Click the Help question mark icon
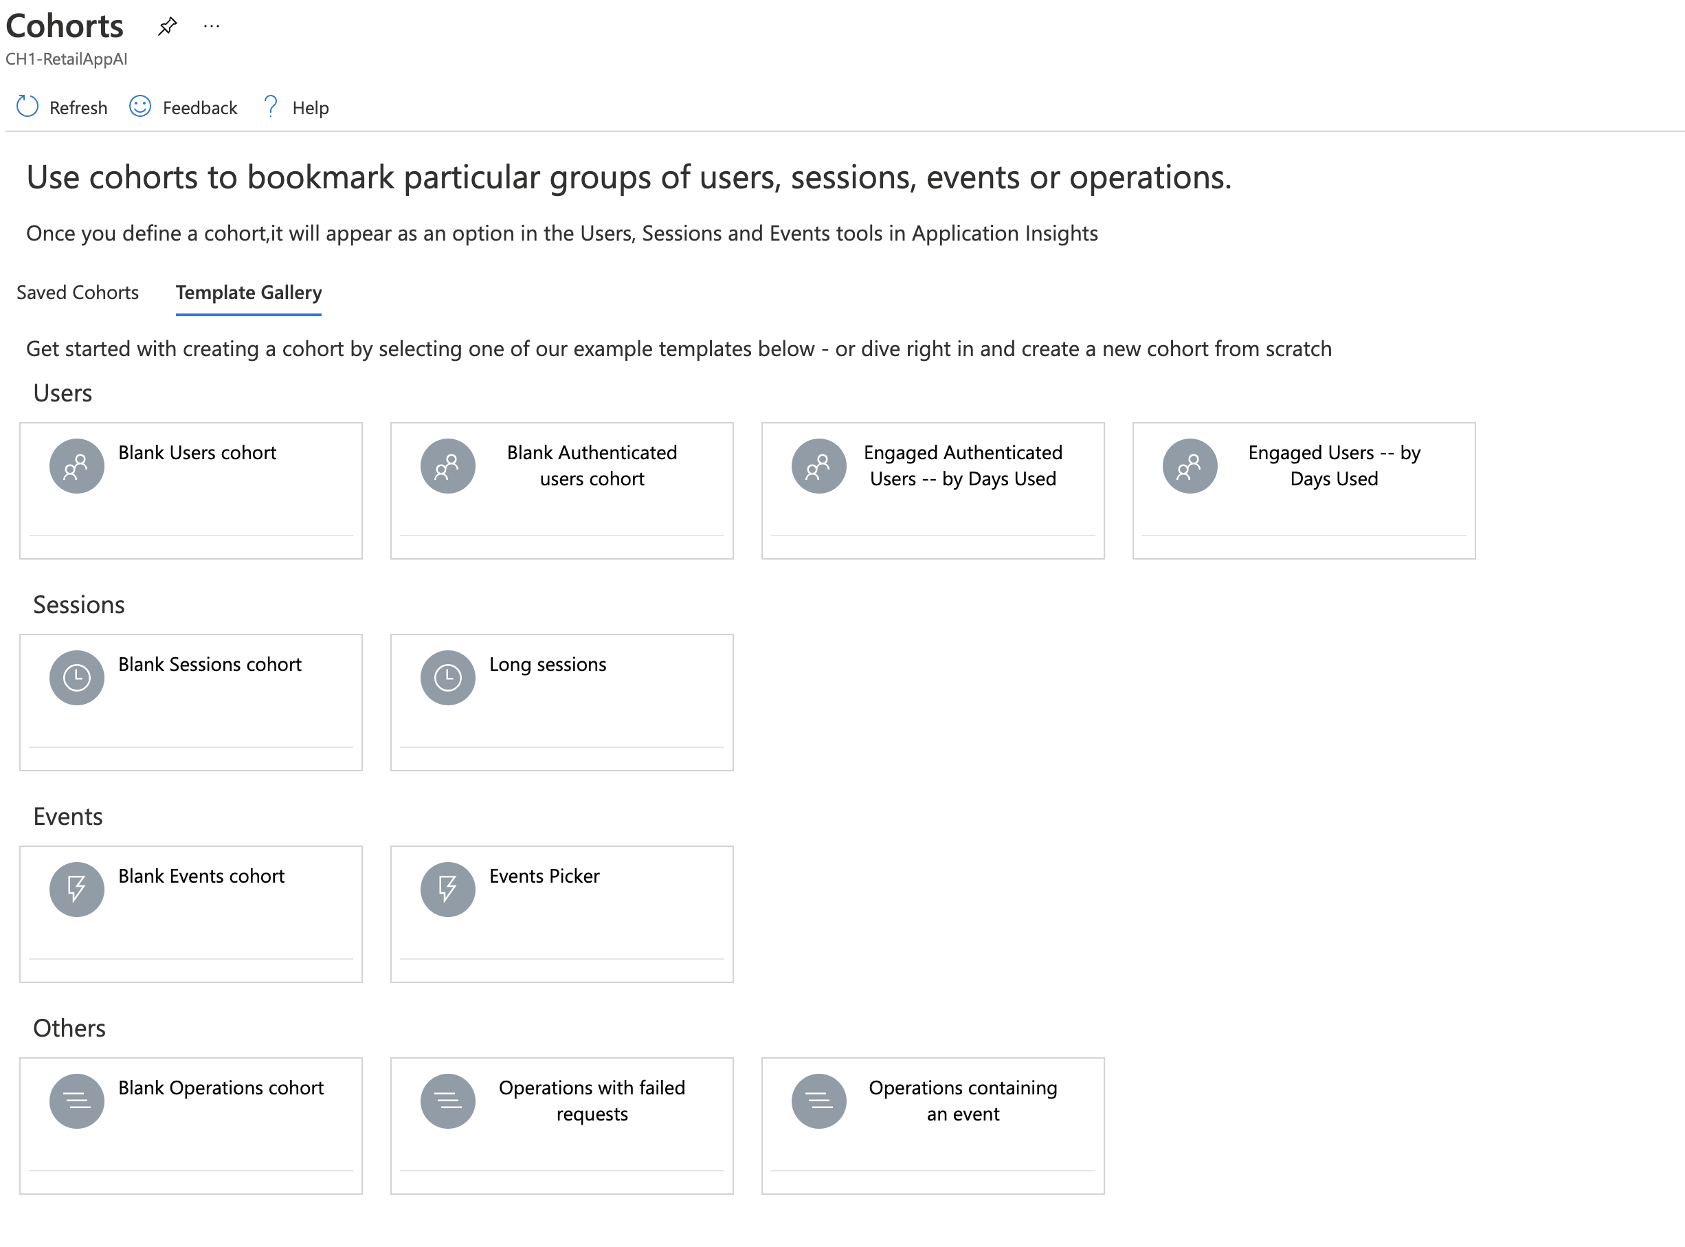This screenshot has width=1685, height=1247. [270, 107]
